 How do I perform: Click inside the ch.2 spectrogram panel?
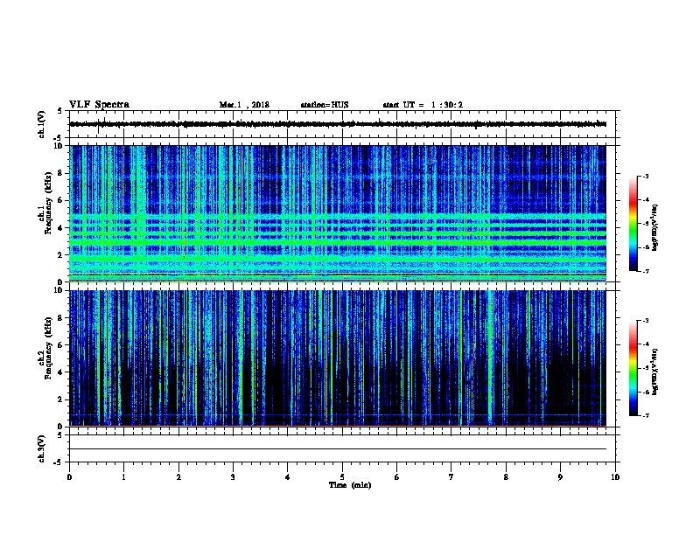338,358
